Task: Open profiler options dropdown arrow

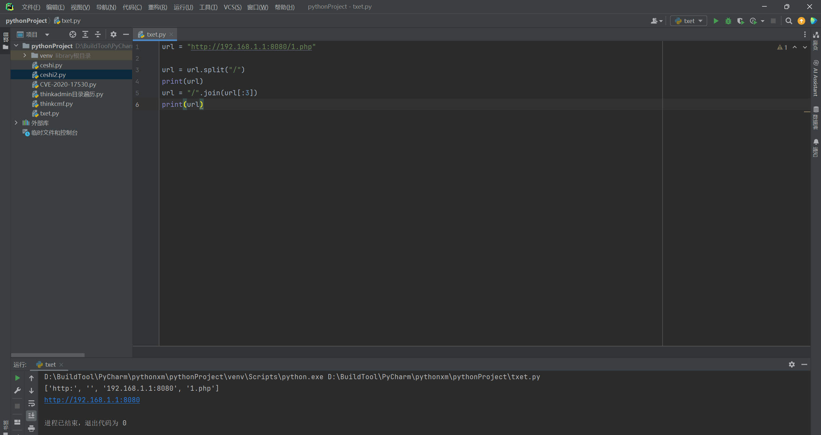Action: 763,21
